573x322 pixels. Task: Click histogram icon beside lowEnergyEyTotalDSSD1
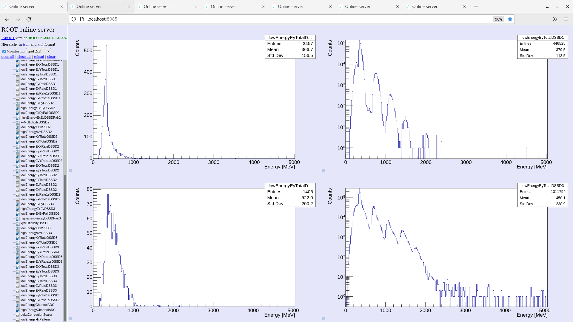18,75
